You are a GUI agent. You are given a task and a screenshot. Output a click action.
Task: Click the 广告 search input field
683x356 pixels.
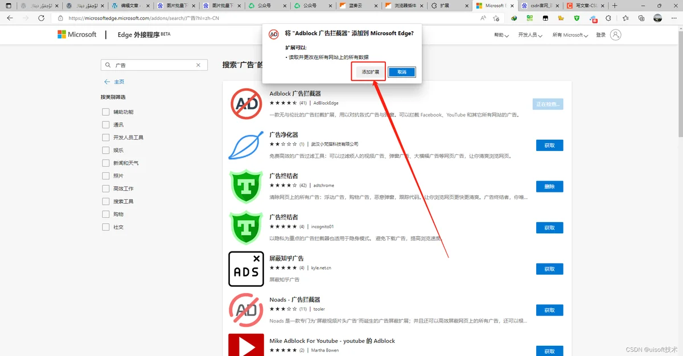coord(153,65)
